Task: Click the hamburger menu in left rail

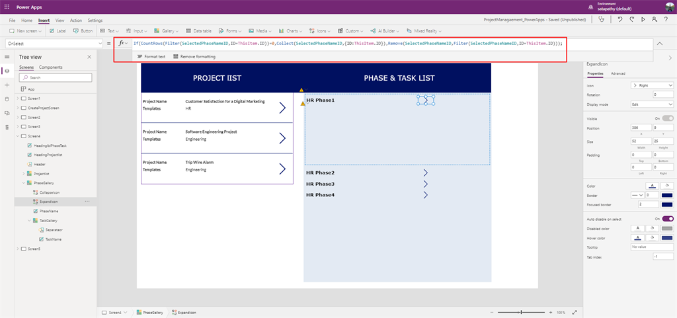Action: coord(7,57)
